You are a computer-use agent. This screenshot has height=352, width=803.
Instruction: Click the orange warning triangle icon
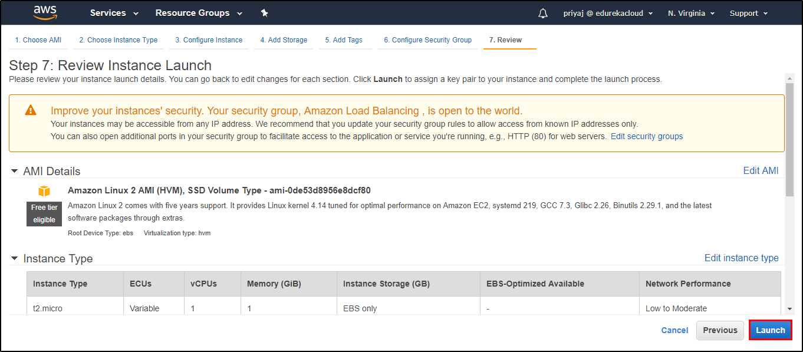31,110
